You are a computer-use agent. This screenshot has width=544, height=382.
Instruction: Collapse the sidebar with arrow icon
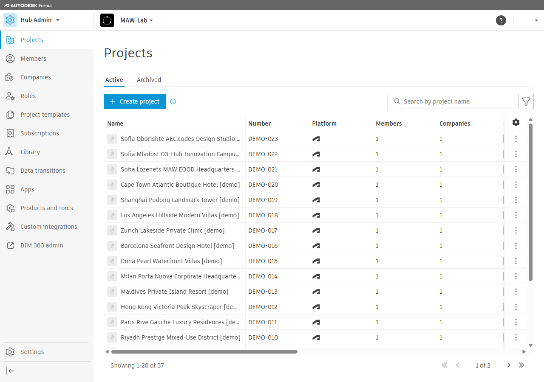(11, 371)
